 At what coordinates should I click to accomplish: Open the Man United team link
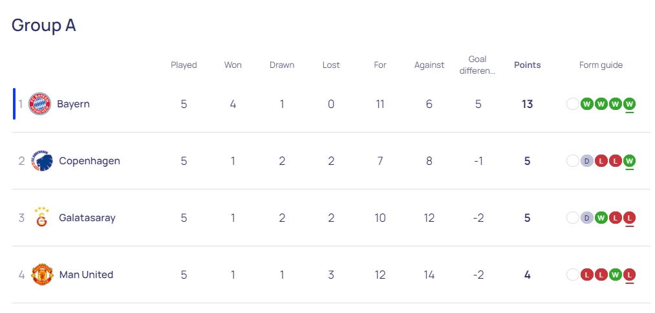tap(86, 275)
